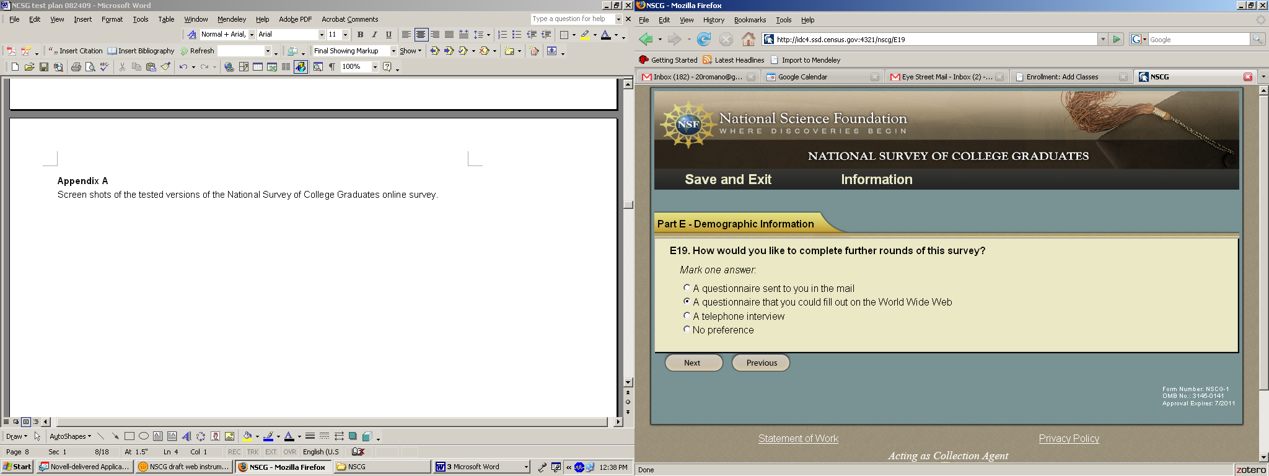Click the Fill Color bucket on Drawing toolbar
The width and height of the screenshot is (1269, 476).
(247, 436)
